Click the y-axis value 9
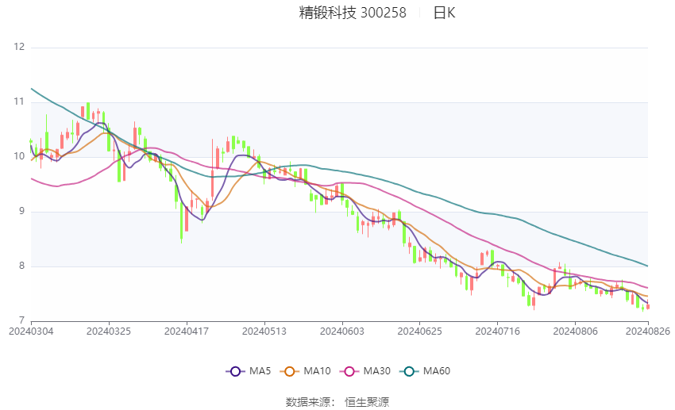675x410 pixels. pyautogui.click(x=22, y=211)
